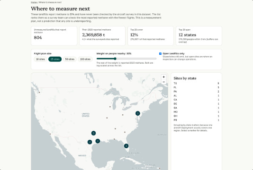Open the 3-site cluster on the Texas Gulf coast

[98, 141]
